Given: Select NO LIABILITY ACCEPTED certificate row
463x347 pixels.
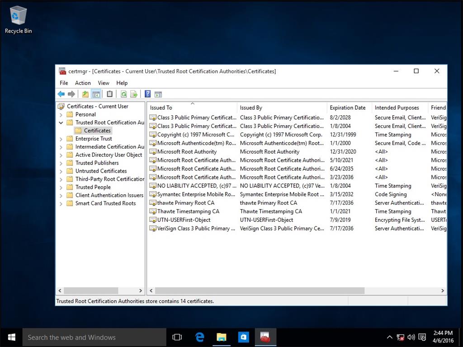Looking at the screenshot, I should click(297, 186).
